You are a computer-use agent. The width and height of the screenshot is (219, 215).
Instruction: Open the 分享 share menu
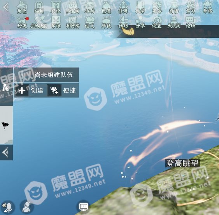(140, 22)
